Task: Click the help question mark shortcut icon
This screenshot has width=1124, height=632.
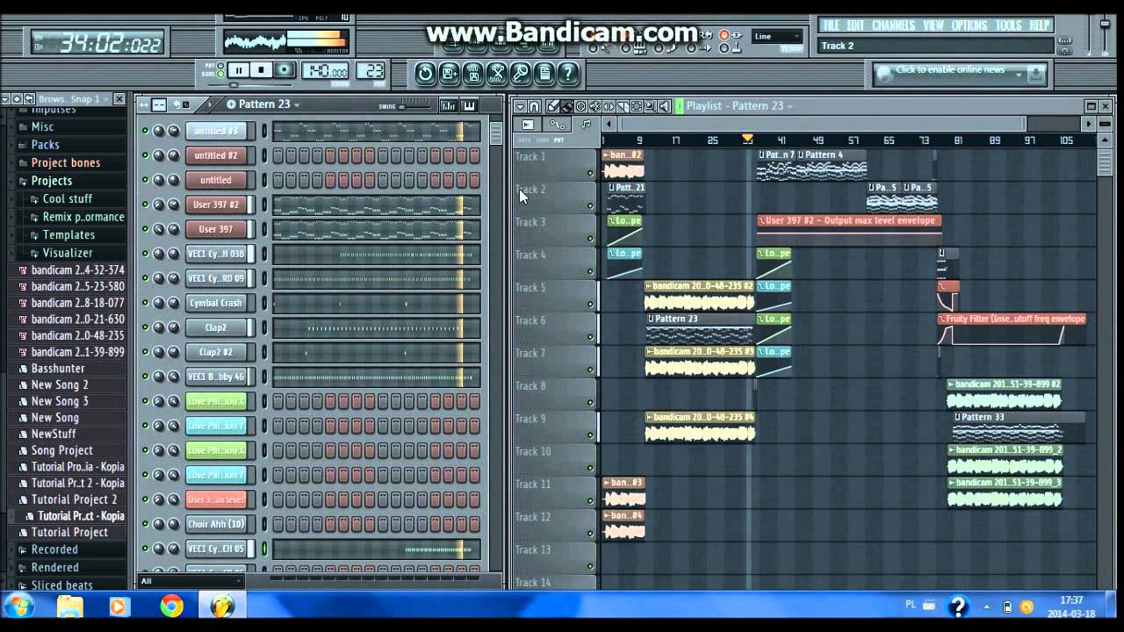Action: (x=567, y=73)
